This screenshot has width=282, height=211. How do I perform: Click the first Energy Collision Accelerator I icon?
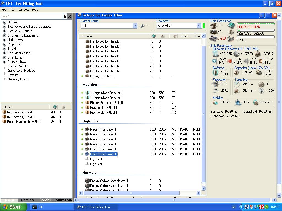pyautogui.click(x=87, y=181)
